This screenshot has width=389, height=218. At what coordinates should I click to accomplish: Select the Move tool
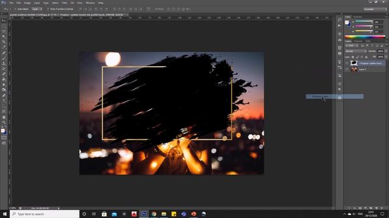[x=4, y=21]
